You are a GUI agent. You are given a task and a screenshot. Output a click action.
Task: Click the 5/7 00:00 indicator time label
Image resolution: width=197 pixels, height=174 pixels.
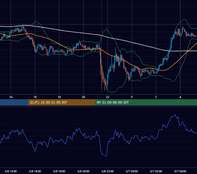(x=132, y=171)
